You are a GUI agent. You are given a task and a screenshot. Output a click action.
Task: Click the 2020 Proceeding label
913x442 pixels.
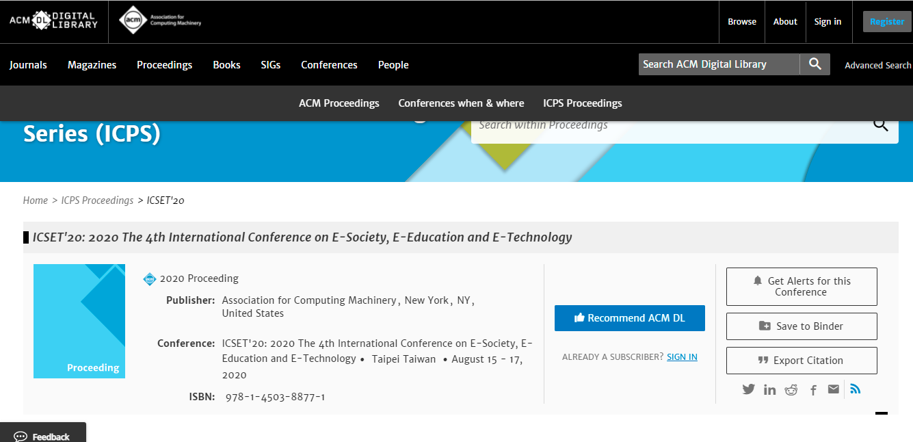point(199,278)
